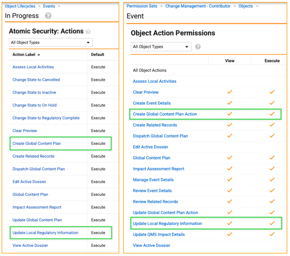This screenshot has height=256, width=290.
Task: Toggle Execute checkmark for Create Event Details
Action: pos(272,103)
